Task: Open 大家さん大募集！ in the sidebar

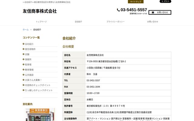Action: (x=33, y=80)
